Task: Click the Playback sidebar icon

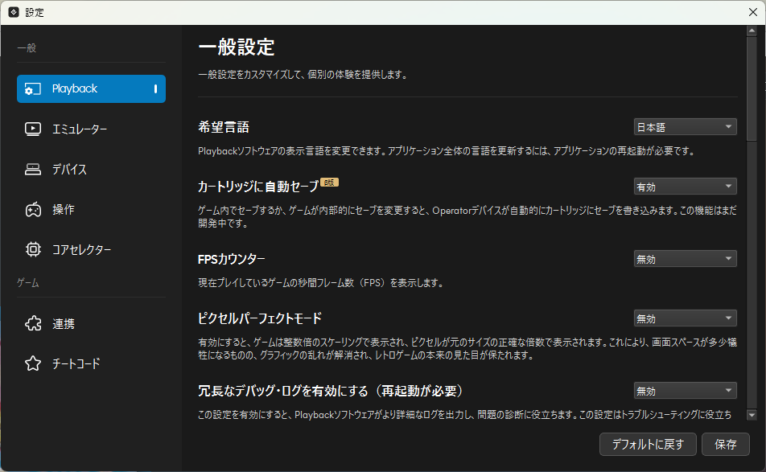Action: (x=33, y=89)
